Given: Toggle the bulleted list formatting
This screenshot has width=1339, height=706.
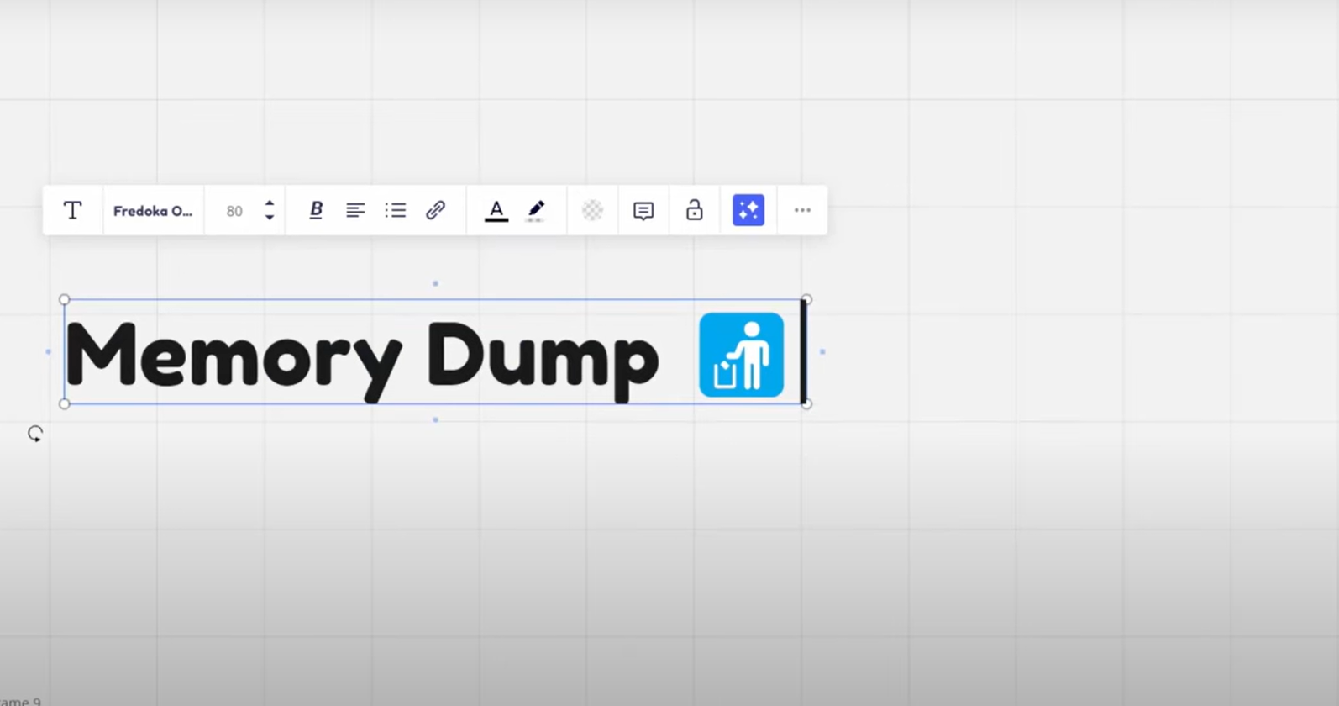Looking at the screenshot, I should pos(396,210).
